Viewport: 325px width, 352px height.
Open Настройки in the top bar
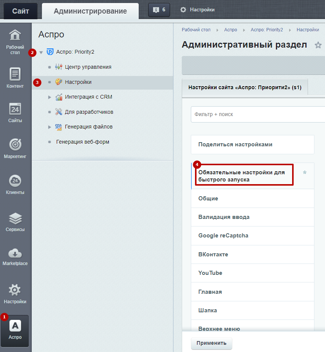click(x=202, y=10)
